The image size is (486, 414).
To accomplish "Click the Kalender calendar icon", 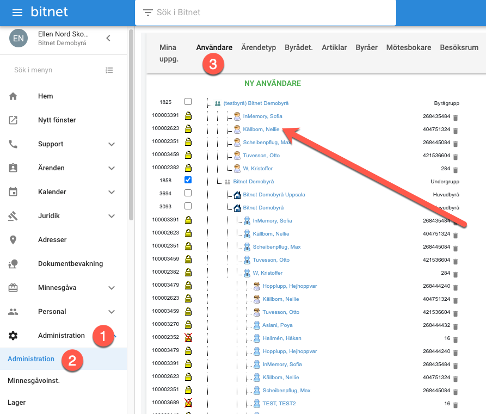I will (x=13, y=192).
